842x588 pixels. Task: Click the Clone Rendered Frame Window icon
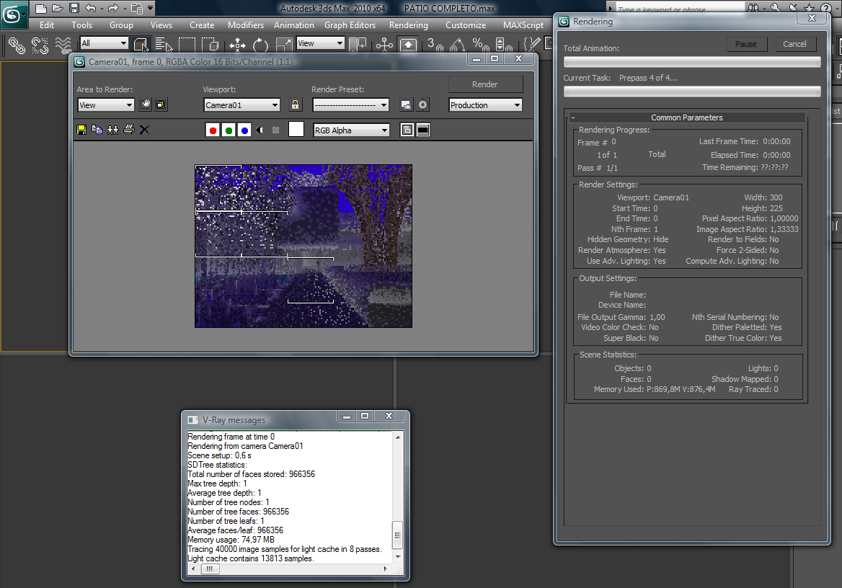coord(112,130)
